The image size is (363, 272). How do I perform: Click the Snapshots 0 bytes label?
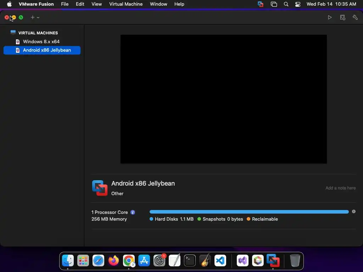click(223, 219)
